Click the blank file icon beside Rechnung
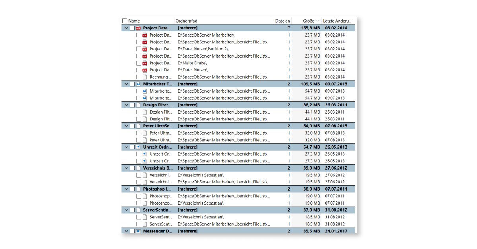 point(145,77)
